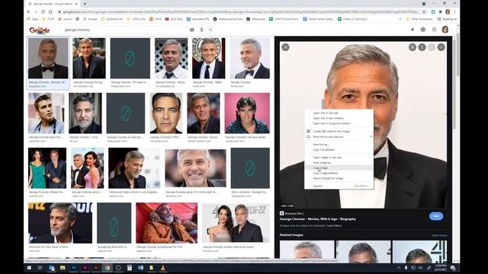
Task: Click the 'See more' related images link
Action: (439, 235)
